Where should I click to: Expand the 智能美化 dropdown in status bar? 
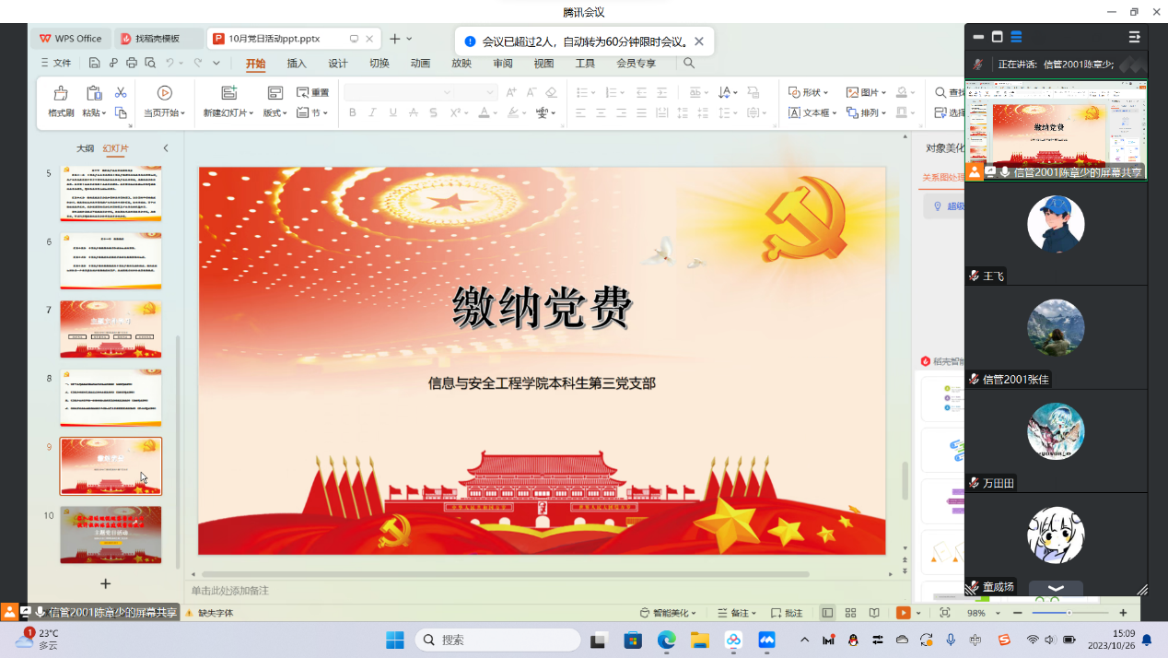[669, 613]
